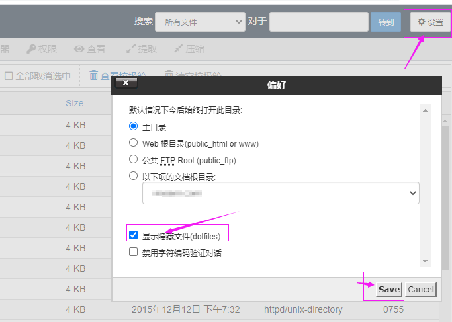Open the 设置 settings gear button

(x=430, y=22)
